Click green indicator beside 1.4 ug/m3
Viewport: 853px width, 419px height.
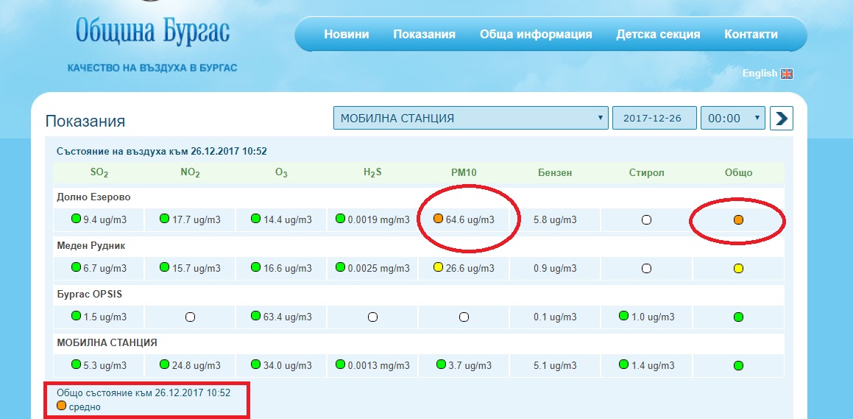coord(623,364)
